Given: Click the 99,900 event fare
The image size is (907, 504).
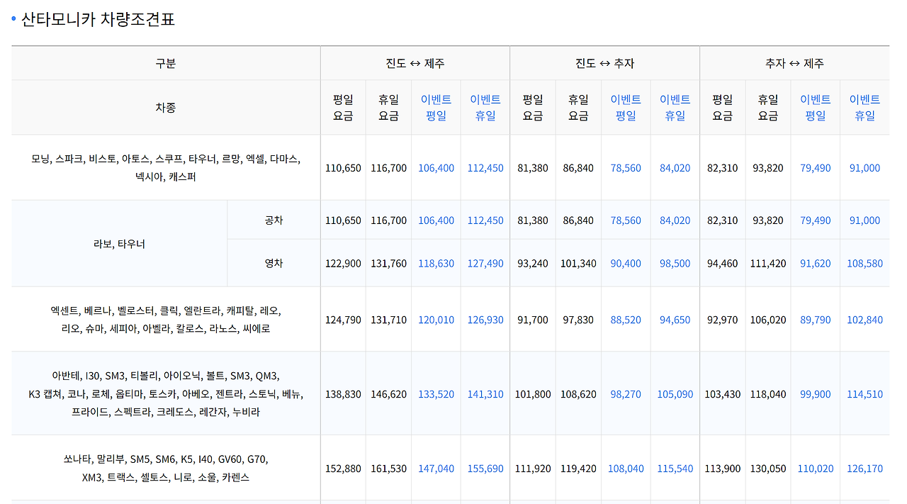Looking at the screenshot, I should (x=816, y=394).
